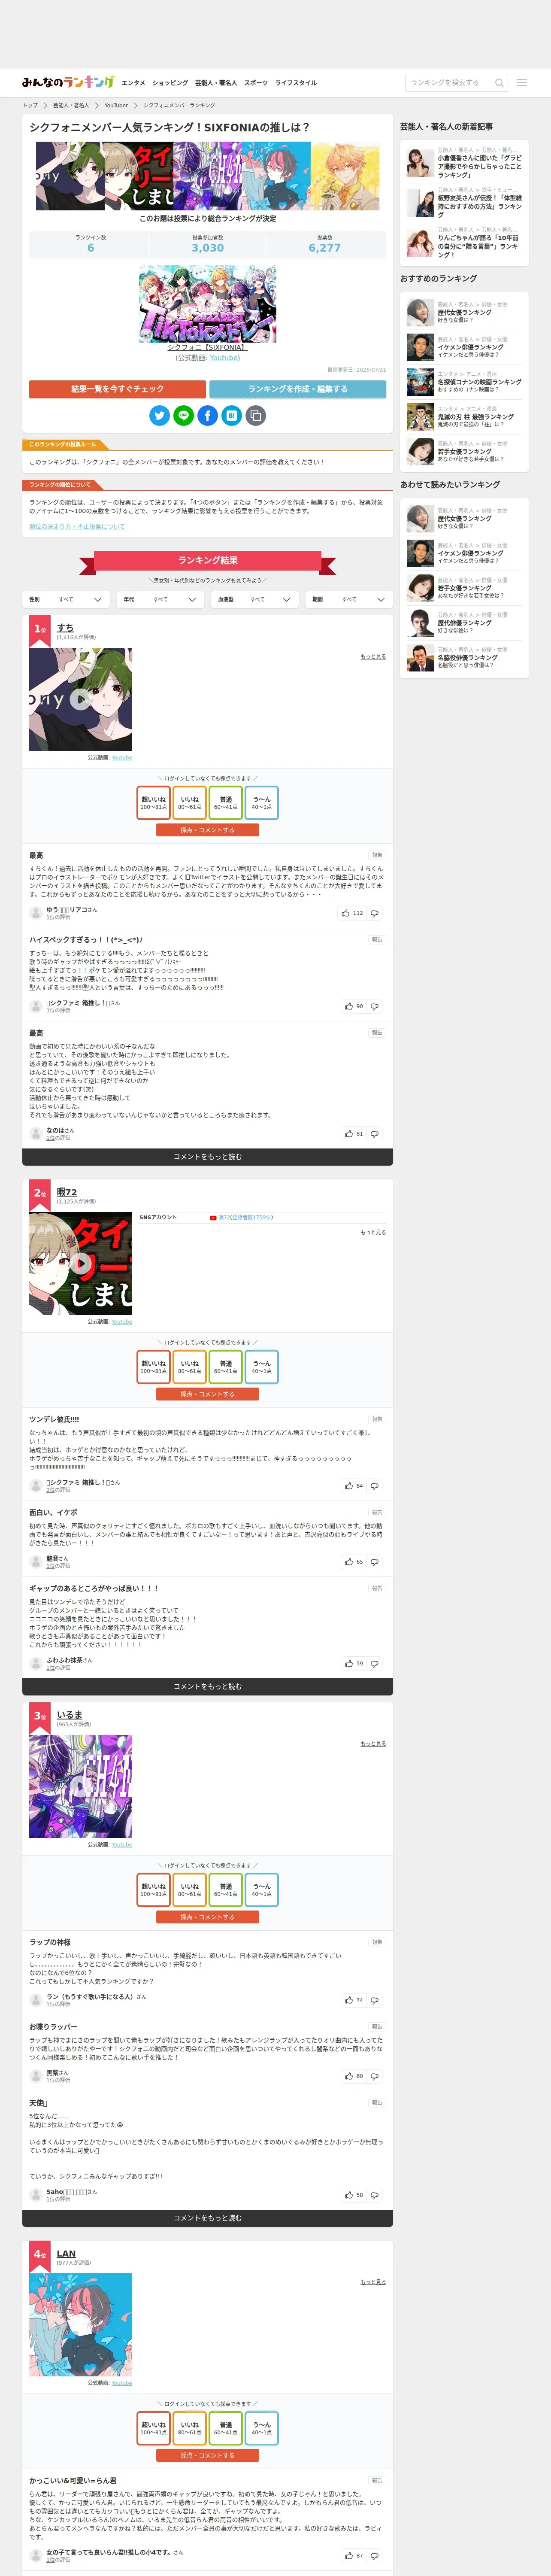Screen dimensions: 551x2576
Task: Dislike the comment with 59 likes
Action: (x=375, y=1664)
